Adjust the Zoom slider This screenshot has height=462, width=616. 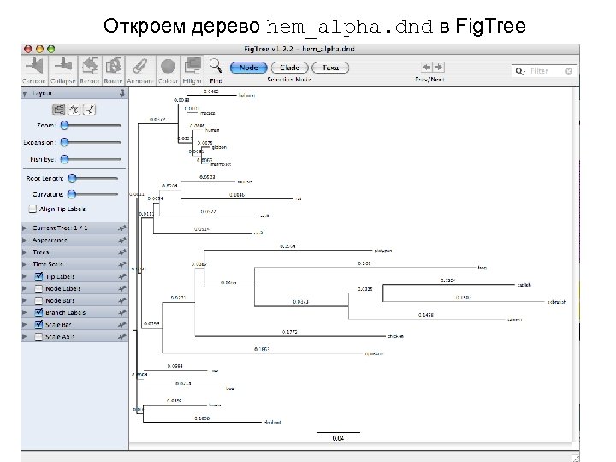tap(91, 125)
